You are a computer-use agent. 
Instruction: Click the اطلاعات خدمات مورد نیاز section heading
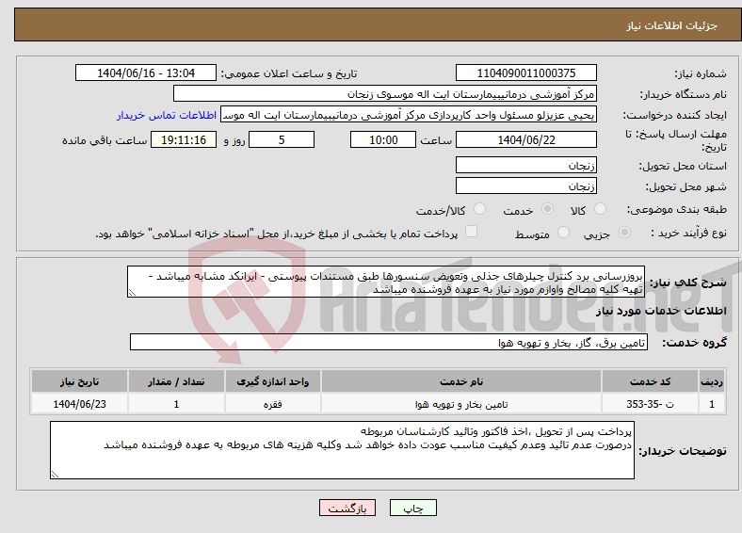(661, 311)
